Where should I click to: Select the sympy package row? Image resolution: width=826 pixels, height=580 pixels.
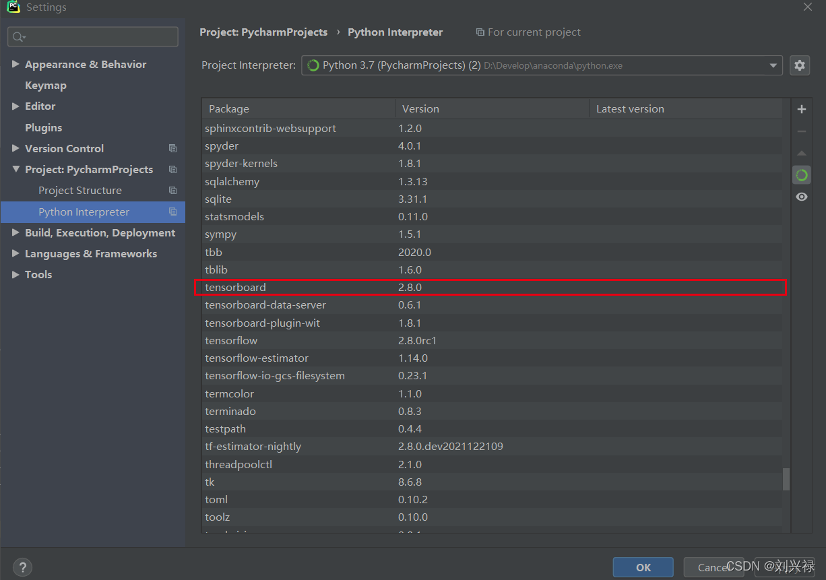click(x=492, y=234)
